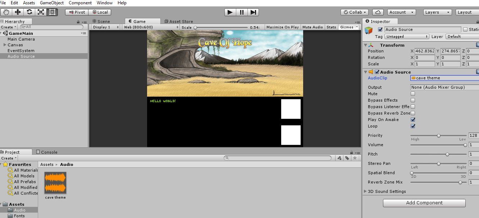The image size is (479, 218).
Task: Toggle the Static checkbox
Action: pos(465,29)
